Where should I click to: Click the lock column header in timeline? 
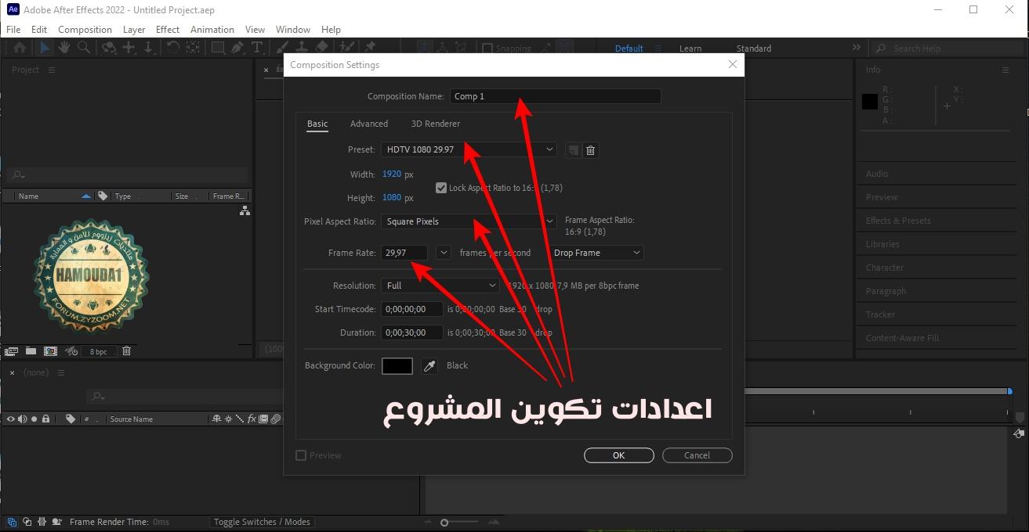pyautogui.click(x=46, y=419)
